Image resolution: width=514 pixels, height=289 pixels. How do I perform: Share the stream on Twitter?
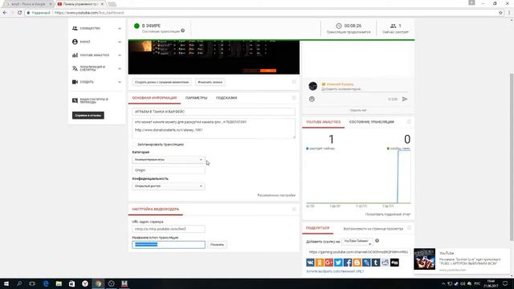click(338, 263)
